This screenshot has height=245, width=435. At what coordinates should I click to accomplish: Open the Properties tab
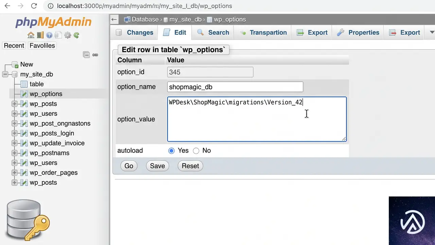(358, 32)
